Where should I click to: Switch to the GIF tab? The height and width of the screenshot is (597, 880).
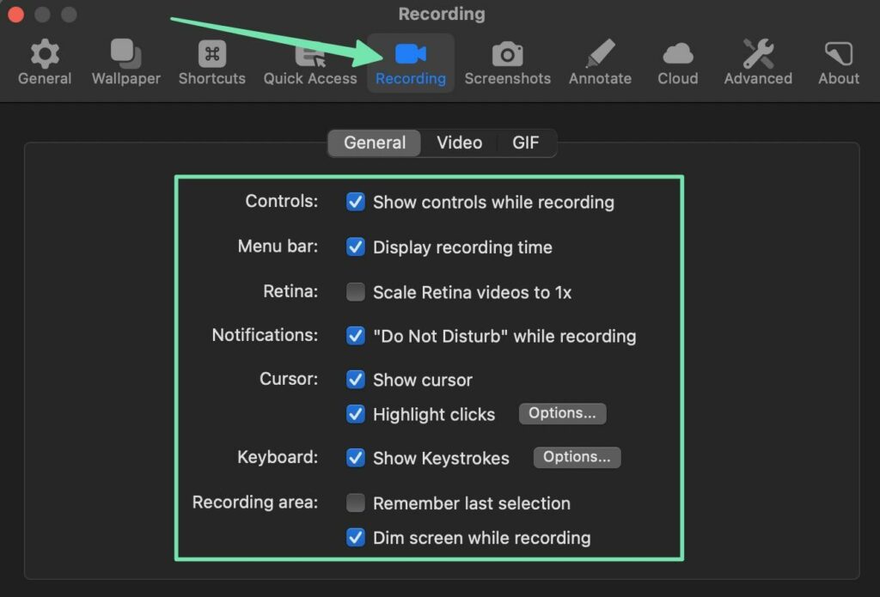tap(526, 143)
